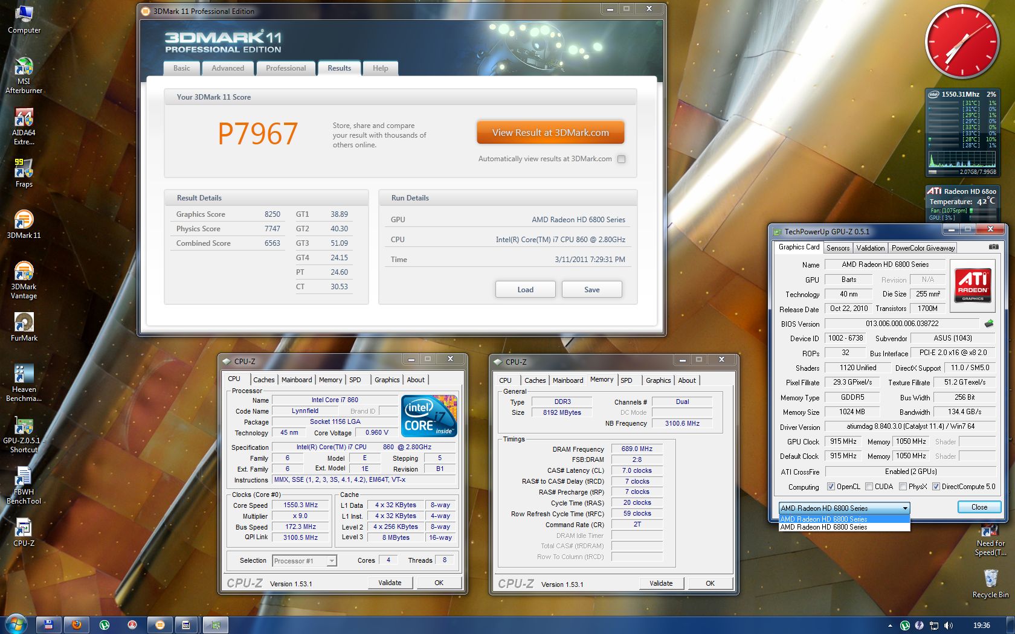Switch to the Sensors tab in GPU-Z
The height and width of the screenshot is (634, 1015).
pos(838,248)
